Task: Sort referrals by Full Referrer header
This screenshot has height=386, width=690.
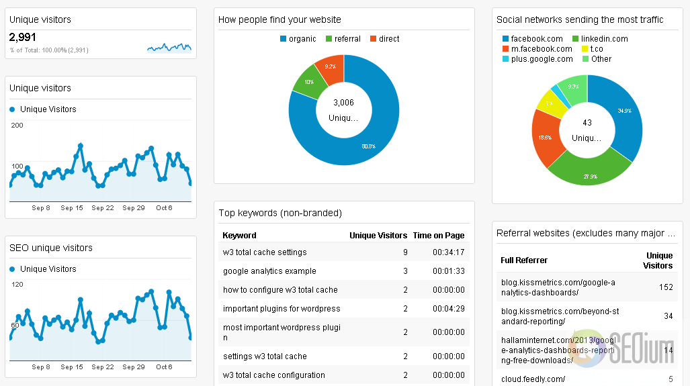Action: (x=523, y=260)
